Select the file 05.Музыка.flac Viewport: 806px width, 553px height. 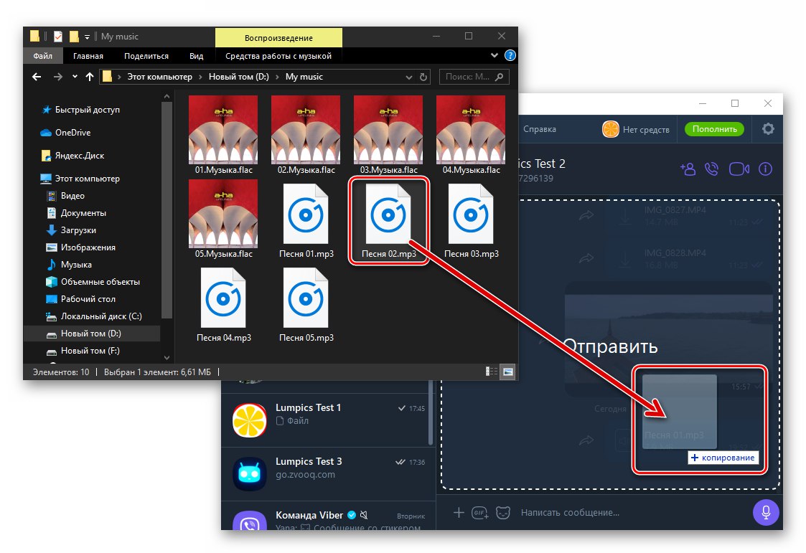(x=224, y=219)
